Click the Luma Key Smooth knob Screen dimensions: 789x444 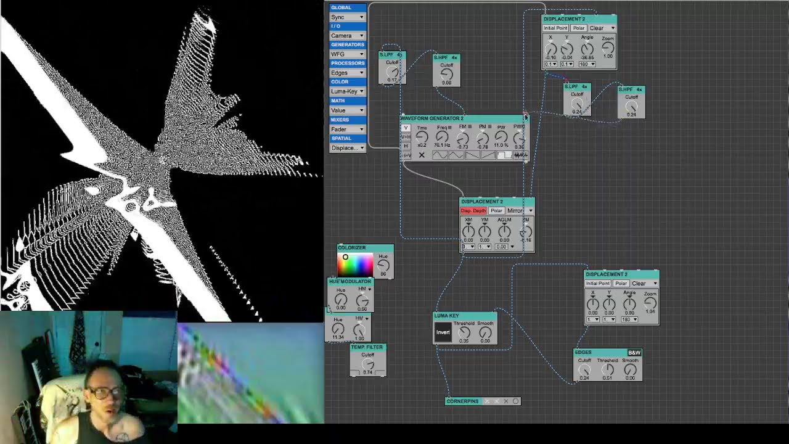[x=485, y=332]
